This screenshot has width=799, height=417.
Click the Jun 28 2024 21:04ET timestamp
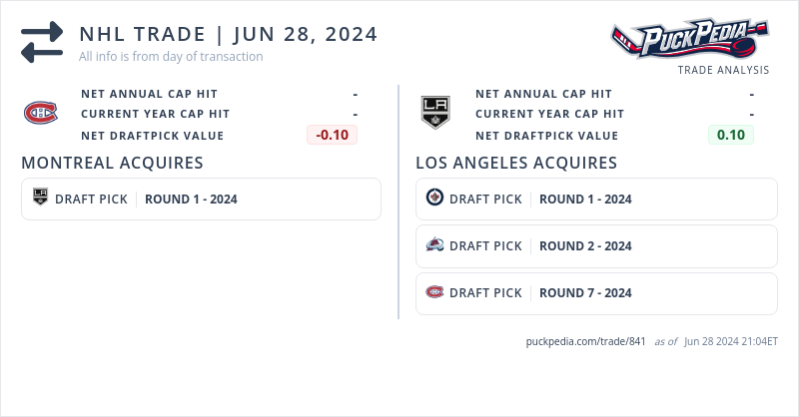[x=730, y=341]
